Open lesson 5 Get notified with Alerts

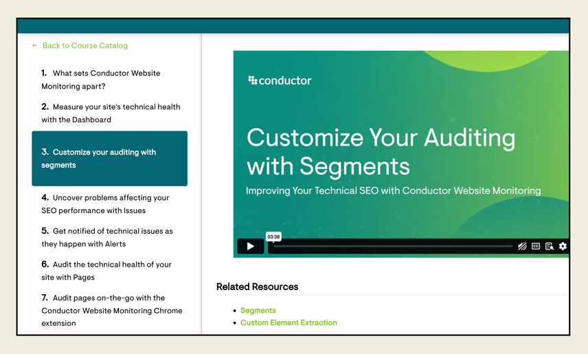point(107,237)
